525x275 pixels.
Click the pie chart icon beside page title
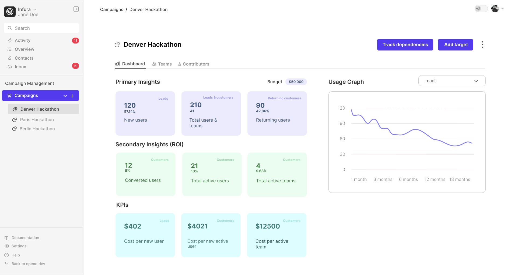[x=117, y=45]
